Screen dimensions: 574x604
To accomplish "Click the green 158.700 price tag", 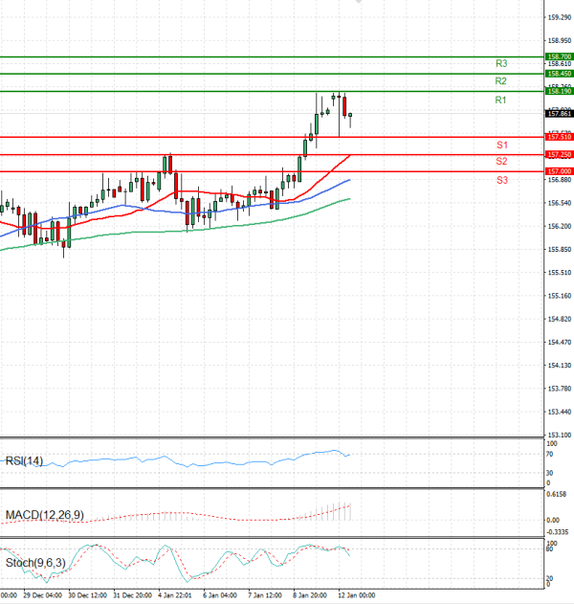I will pos(558,57).
